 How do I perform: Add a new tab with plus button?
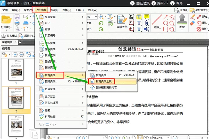coord(20,42)
